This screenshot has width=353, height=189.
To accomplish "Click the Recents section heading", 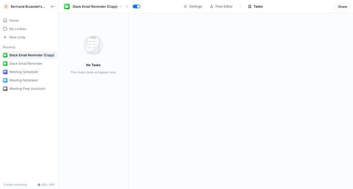I will [x=9, y=47].
